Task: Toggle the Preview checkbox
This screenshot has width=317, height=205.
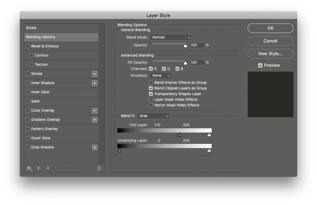Action: [260, 65]
